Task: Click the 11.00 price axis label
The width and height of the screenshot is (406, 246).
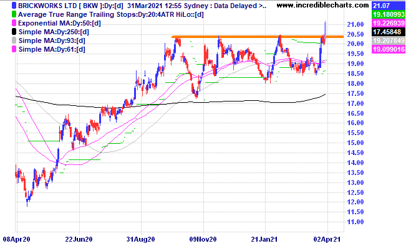Action: tap(355, 222)
